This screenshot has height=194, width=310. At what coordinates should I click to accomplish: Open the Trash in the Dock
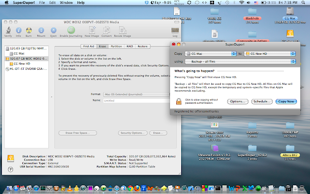302,188
